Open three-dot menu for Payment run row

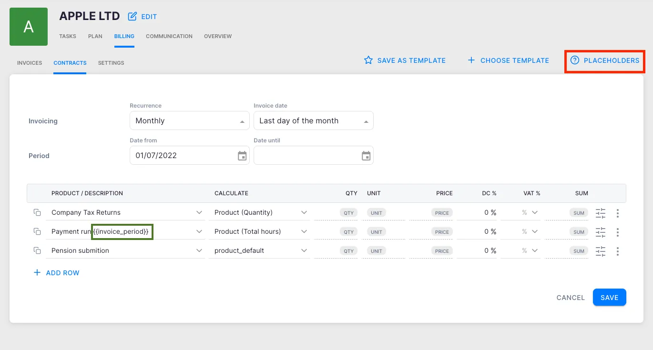[617, 232]
